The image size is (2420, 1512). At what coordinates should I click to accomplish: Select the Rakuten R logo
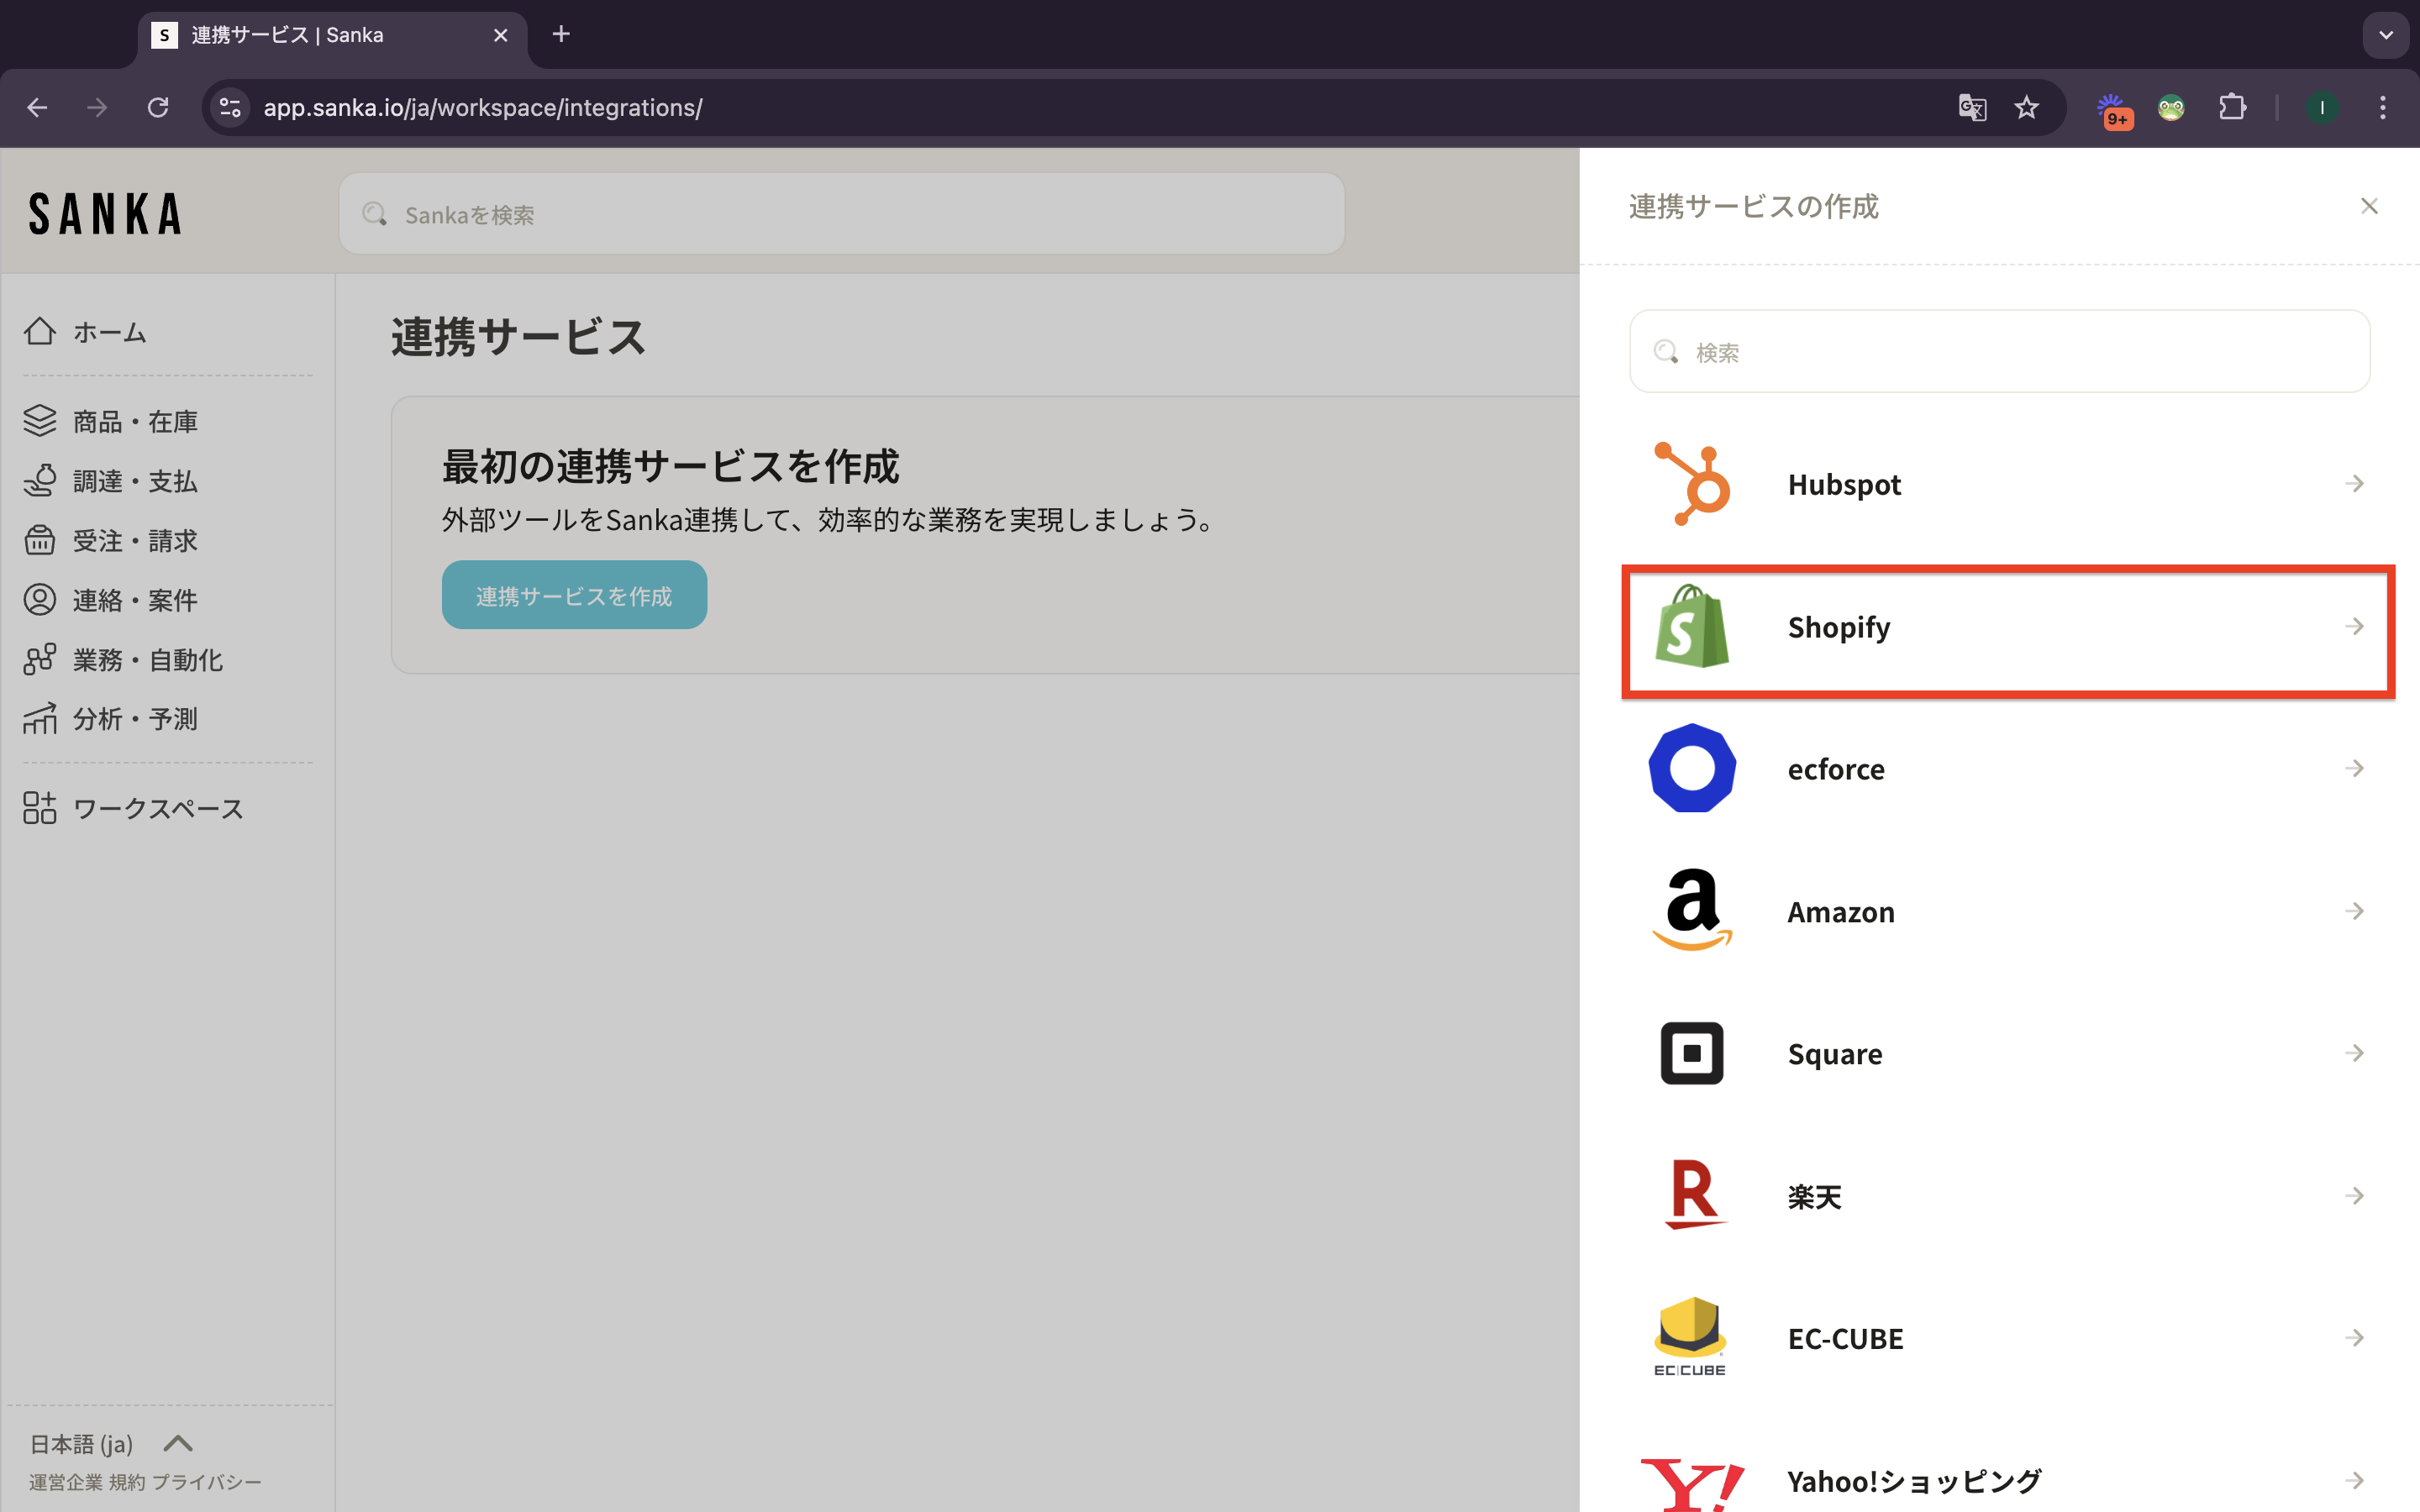point(1692,1195)
